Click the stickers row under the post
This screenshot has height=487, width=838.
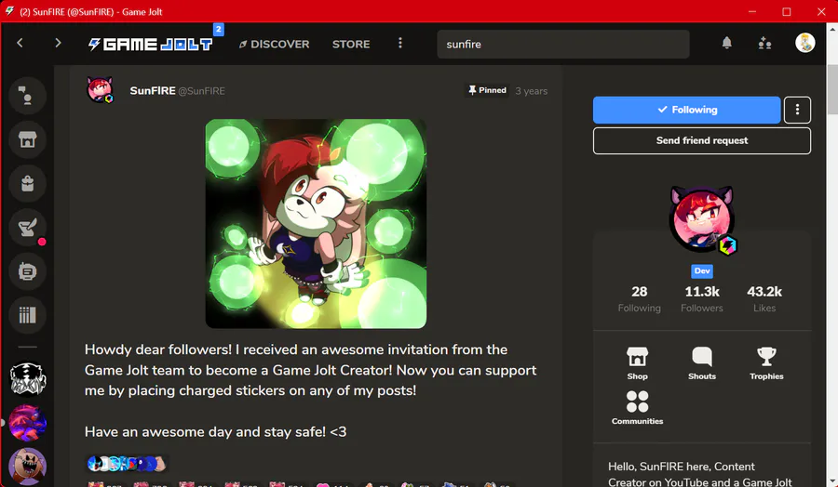pos(126,464)
